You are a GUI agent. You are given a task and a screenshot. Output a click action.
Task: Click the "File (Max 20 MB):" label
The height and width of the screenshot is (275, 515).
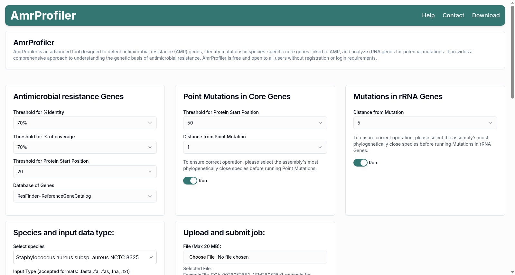pos(202,246)
